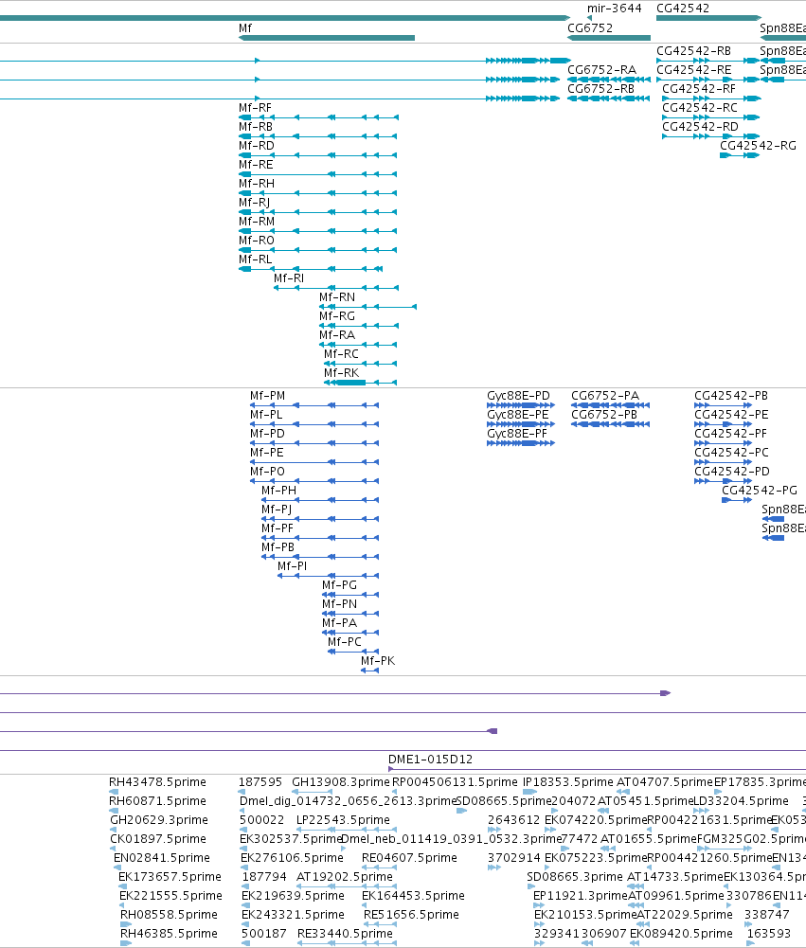
Task: Select the CK01897.5prime EST label
Action: click(x=158, y=839)
